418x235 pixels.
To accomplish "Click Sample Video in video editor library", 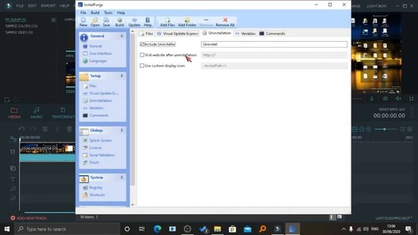I will (x=19, y=33).
